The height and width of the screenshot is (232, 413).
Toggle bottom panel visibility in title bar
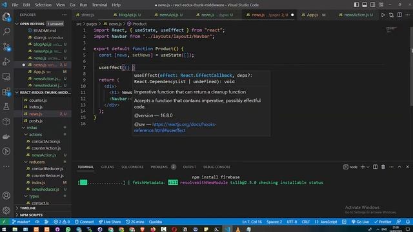click(x=365, y=5)
